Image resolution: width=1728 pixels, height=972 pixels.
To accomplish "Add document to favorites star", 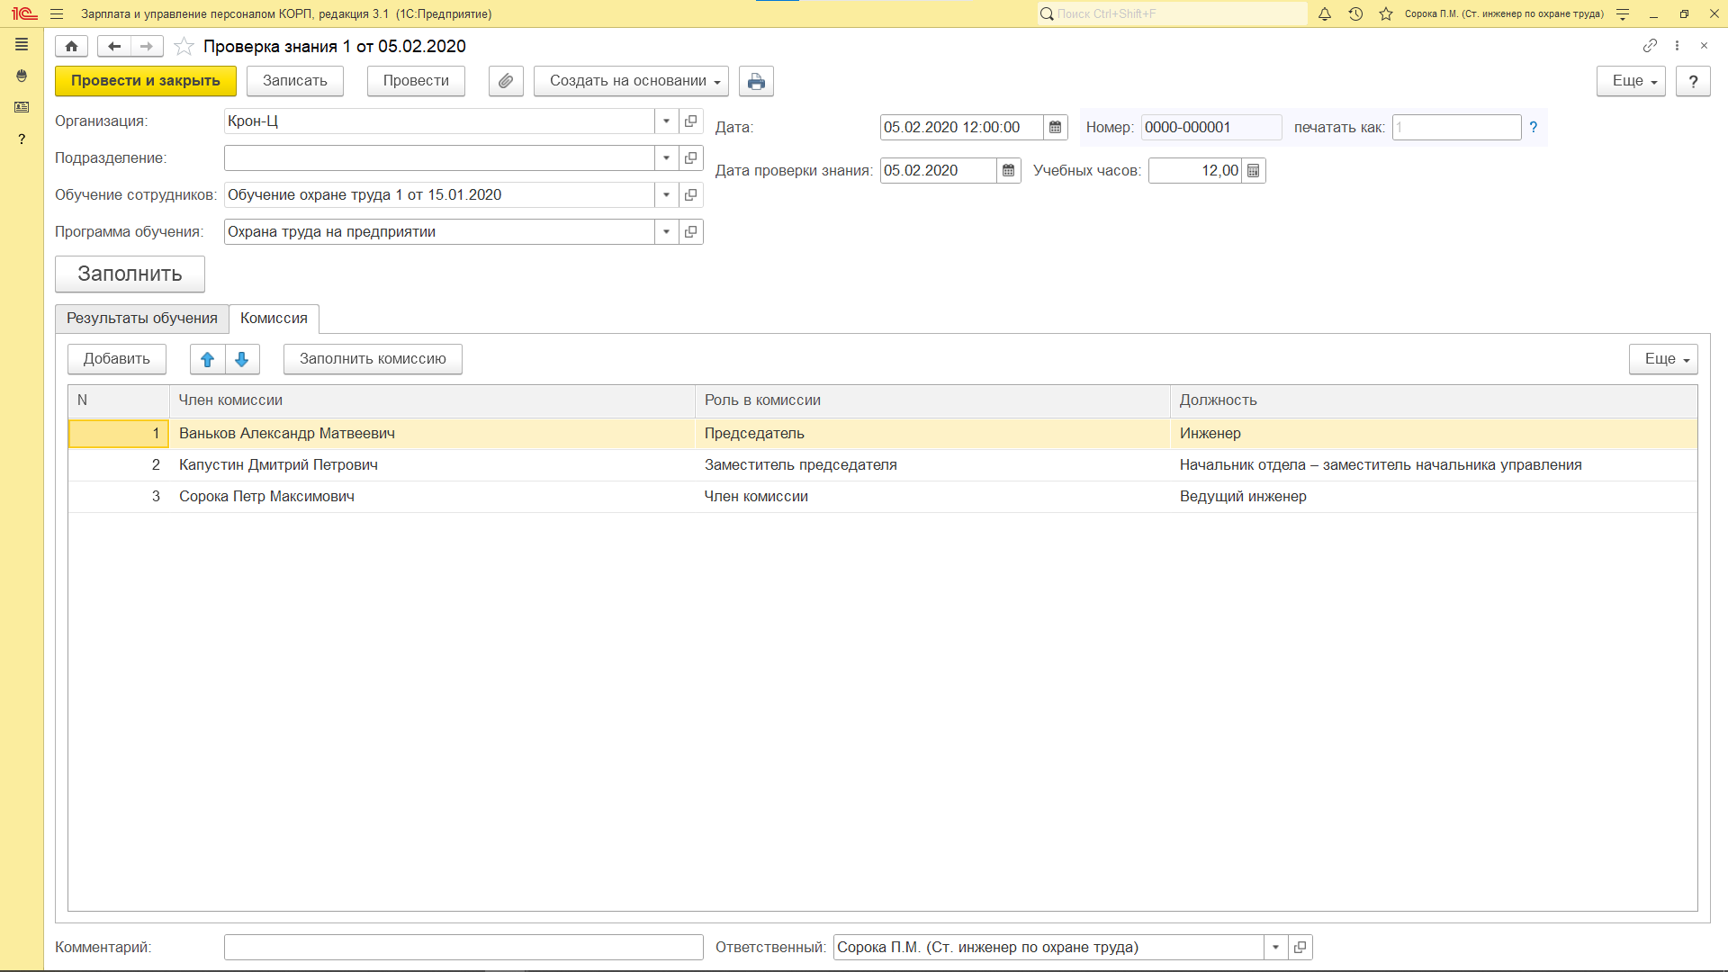I will [x=184, y=46].
